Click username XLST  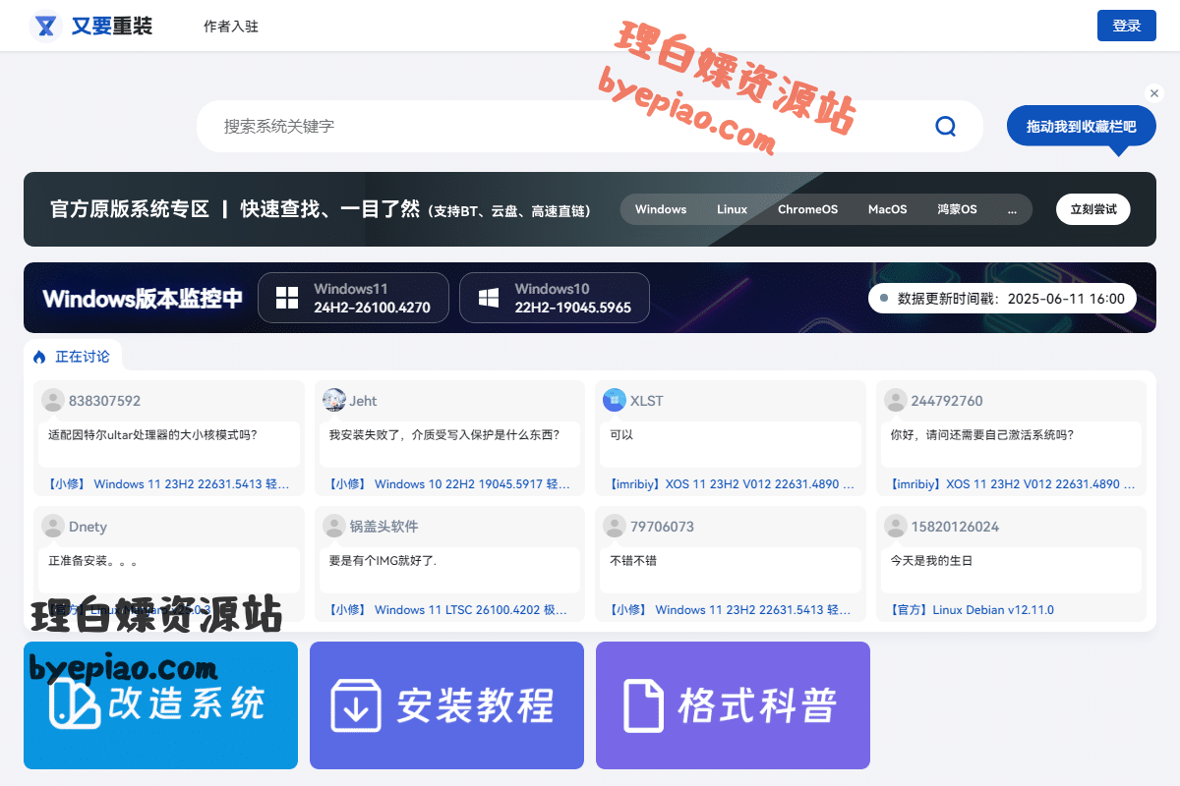click(x=646, y=401)
